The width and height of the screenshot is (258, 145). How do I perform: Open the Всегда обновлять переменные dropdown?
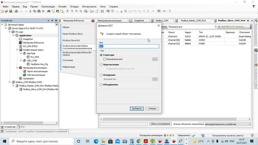click(250, 124)
